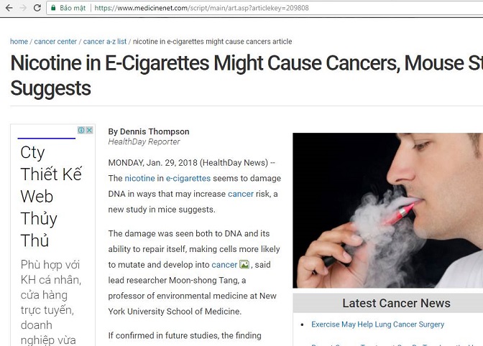This screenshot has height=346, width=483.
Task: Click breadcrumb text 'nicotine in e-cigarettes might cause cancers article'
Action: (x=212, y=42)
